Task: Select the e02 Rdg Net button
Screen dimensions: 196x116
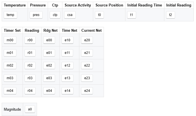Action: coord(49,65)
